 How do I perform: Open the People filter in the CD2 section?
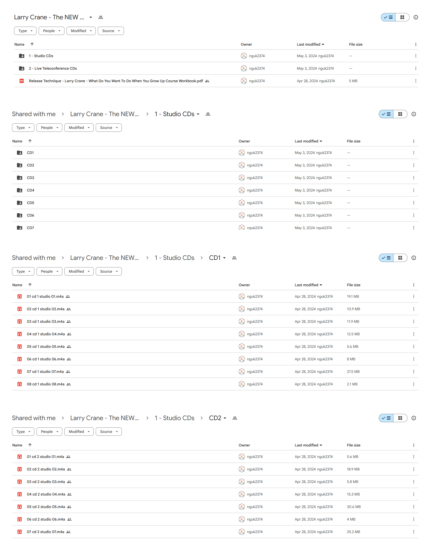coord(49,432)
